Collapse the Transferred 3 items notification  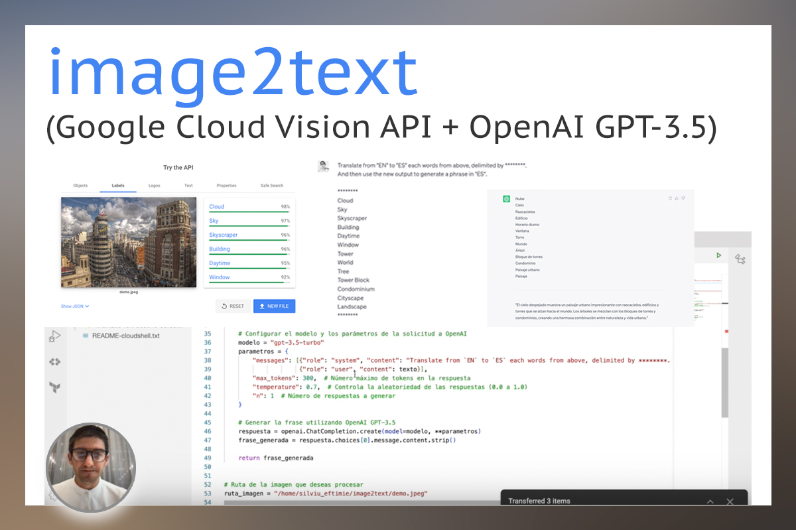click(x=709, y=501)
